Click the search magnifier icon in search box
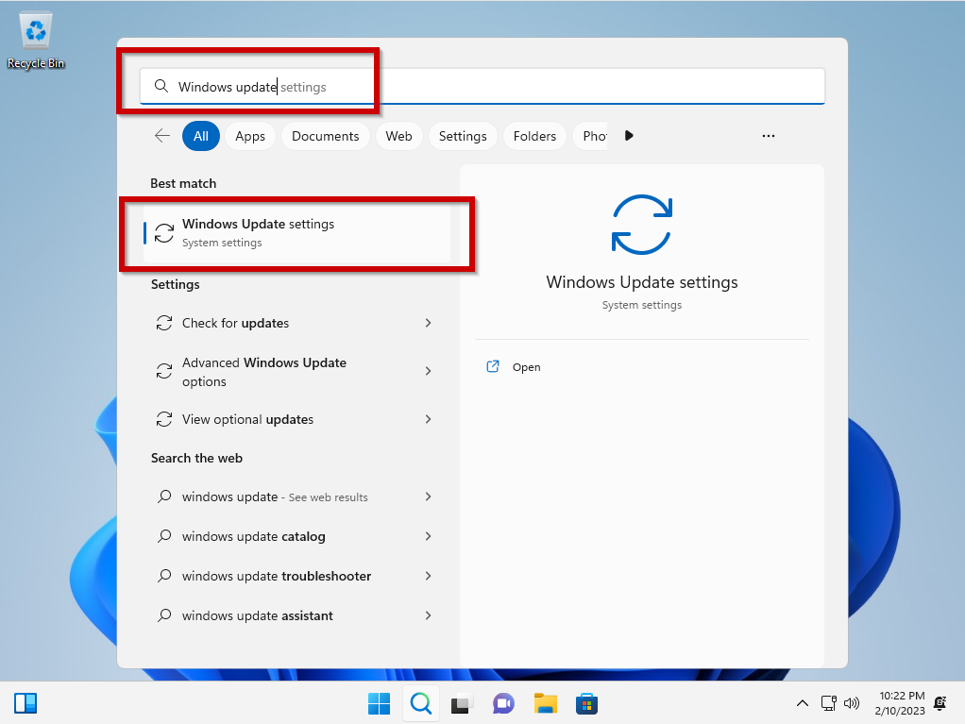The width and height of the screenshot is (965, 724). coord(161,86)
